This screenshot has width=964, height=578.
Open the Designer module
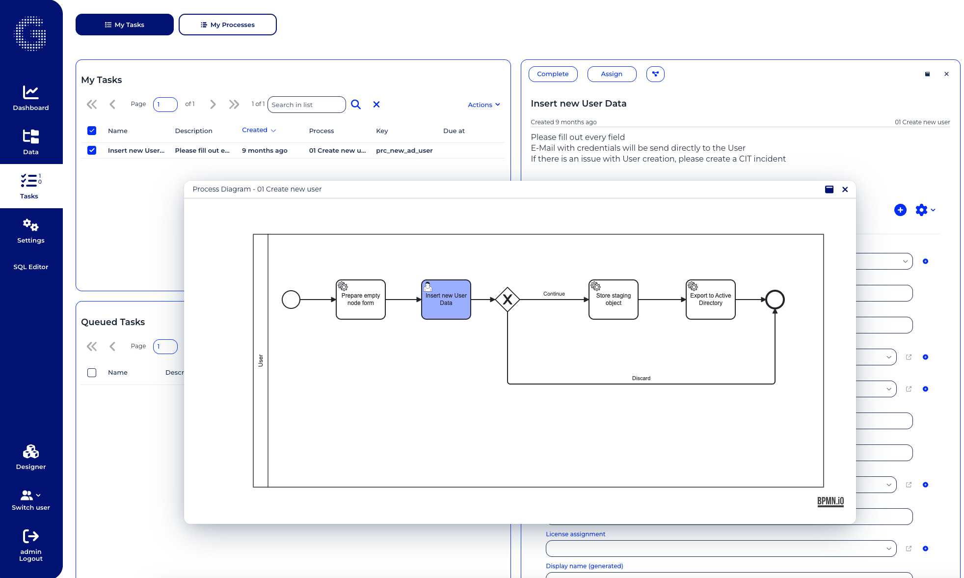coord(30,457)
